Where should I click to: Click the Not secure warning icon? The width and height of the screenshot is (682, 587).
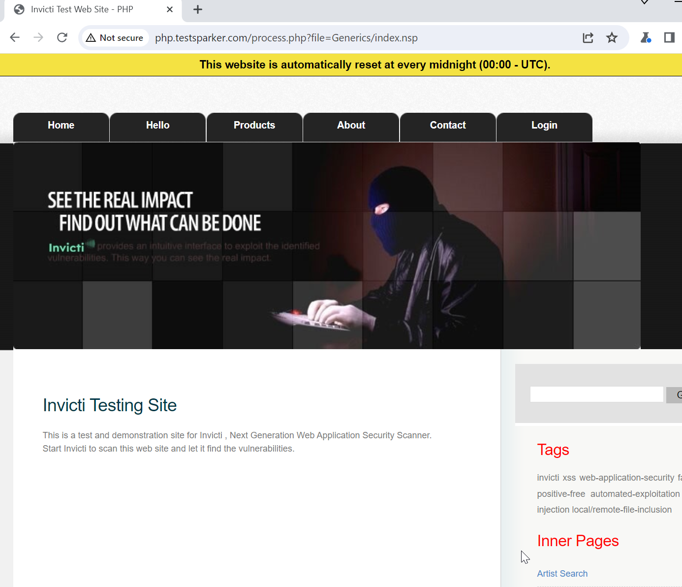click(x=91, y=37)
